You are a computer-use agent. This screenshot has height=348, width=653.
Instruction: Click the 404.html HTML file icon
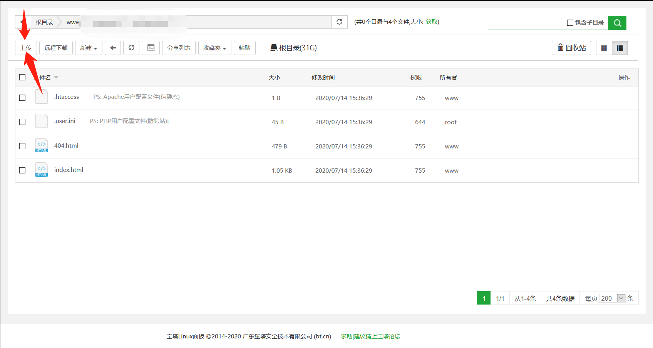pos(42,145)
